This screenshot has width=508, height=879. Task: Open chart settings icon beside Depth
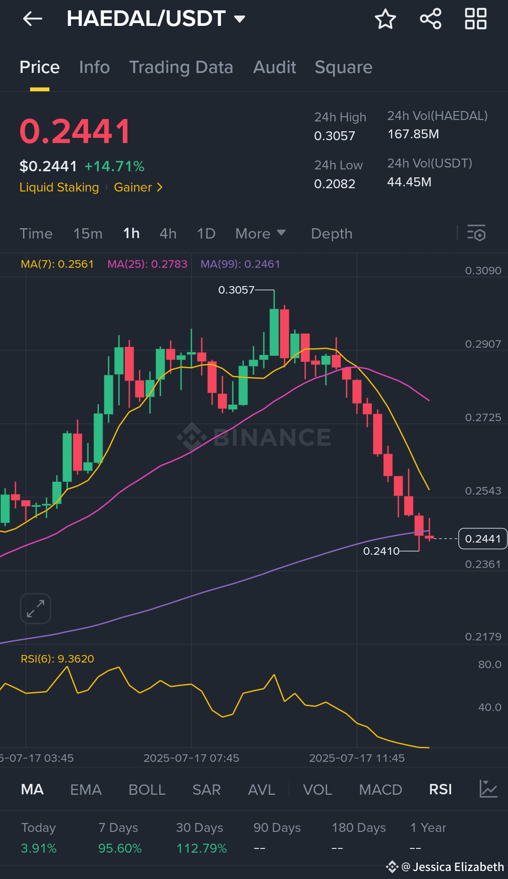coord(476,233)
